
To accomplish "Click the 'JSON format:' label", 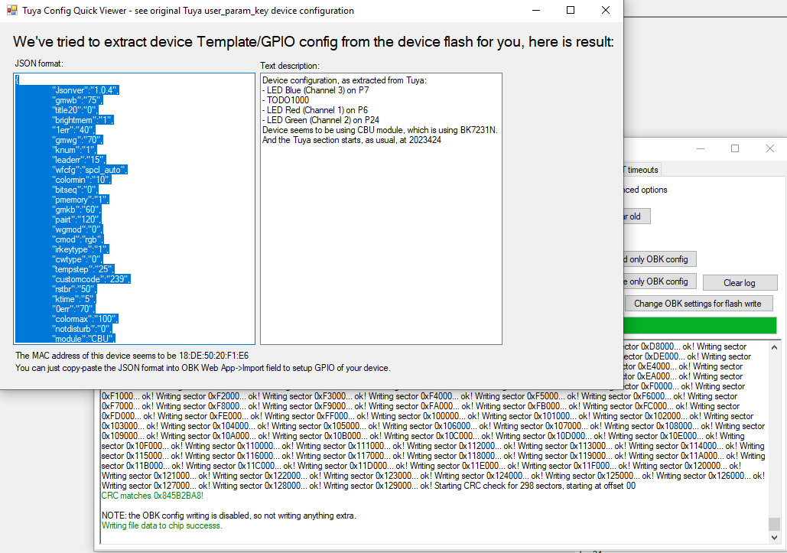I will [39, 63].
